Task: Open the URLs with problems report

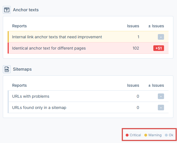Action: point(31,96)
